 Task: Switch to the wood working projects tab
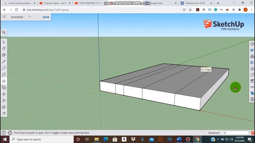tap(20, 3)
